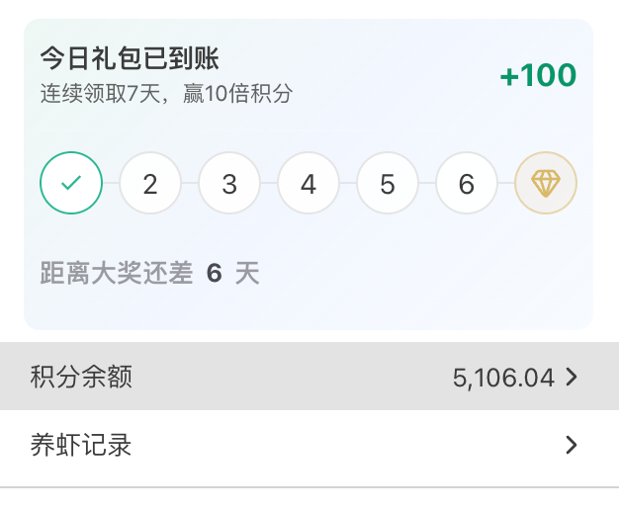619x514 pixels.
Task: Click the diamond grand prize icon
Action: (x=546, y=184)
